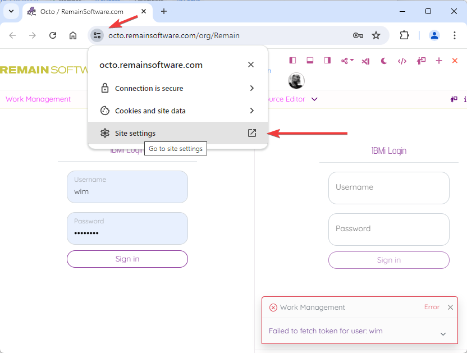The image size is (467, 353).
Task: Open the tab search dropdown arrow
Action: pyautogui.click(x=11, y=11)
